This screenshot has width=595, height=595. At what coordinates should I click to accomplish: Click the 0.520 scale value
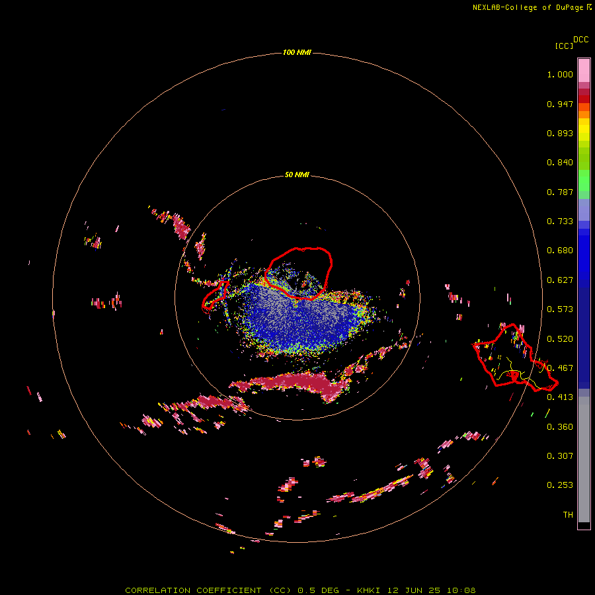click(x=560, y=339)
